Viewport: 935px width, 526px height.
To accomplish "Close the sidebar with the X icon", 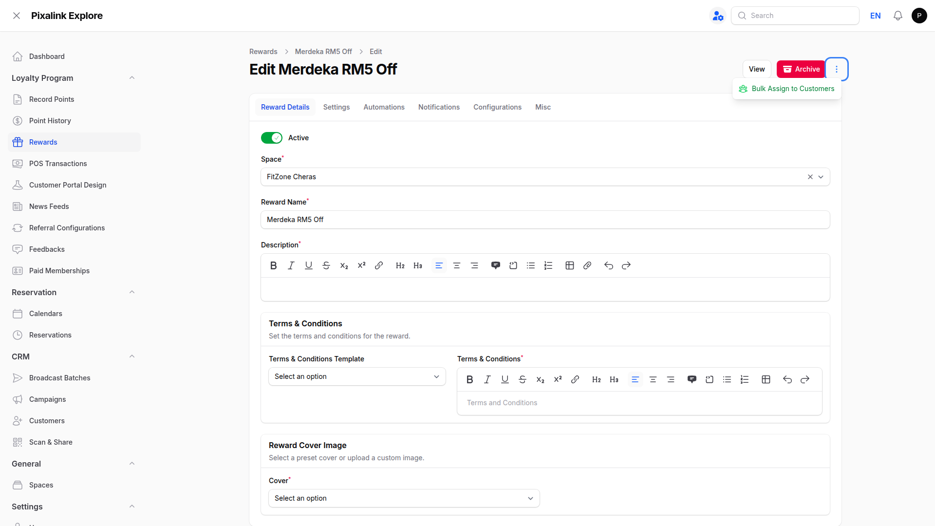I will (17, 16).
